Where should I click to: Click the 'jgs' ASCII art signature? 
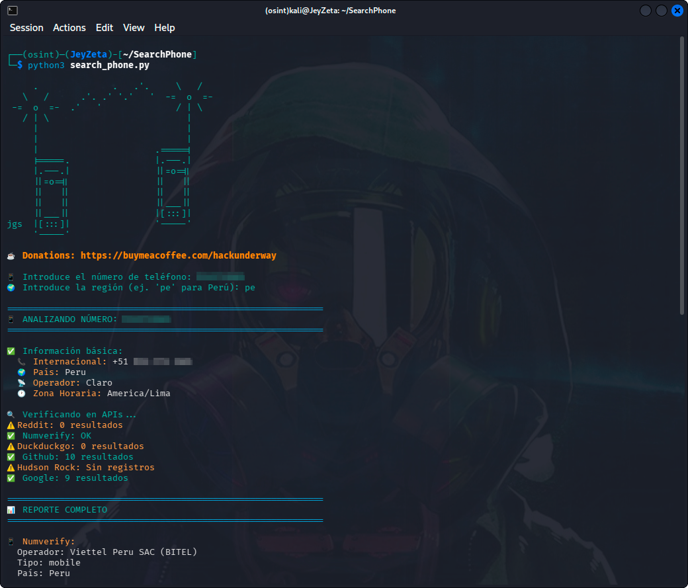pos(15,224)
